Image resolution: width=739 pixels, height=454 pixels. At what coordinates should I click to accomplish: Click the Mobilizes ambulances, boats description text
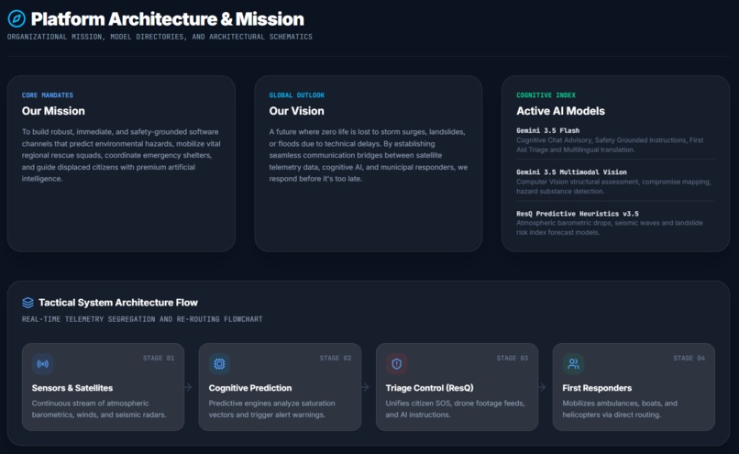(620, 409)
